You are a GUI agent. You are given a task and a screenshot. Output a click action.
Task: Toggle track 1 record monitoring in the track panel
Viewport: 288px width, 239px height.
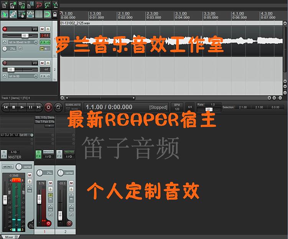[42, 48]
